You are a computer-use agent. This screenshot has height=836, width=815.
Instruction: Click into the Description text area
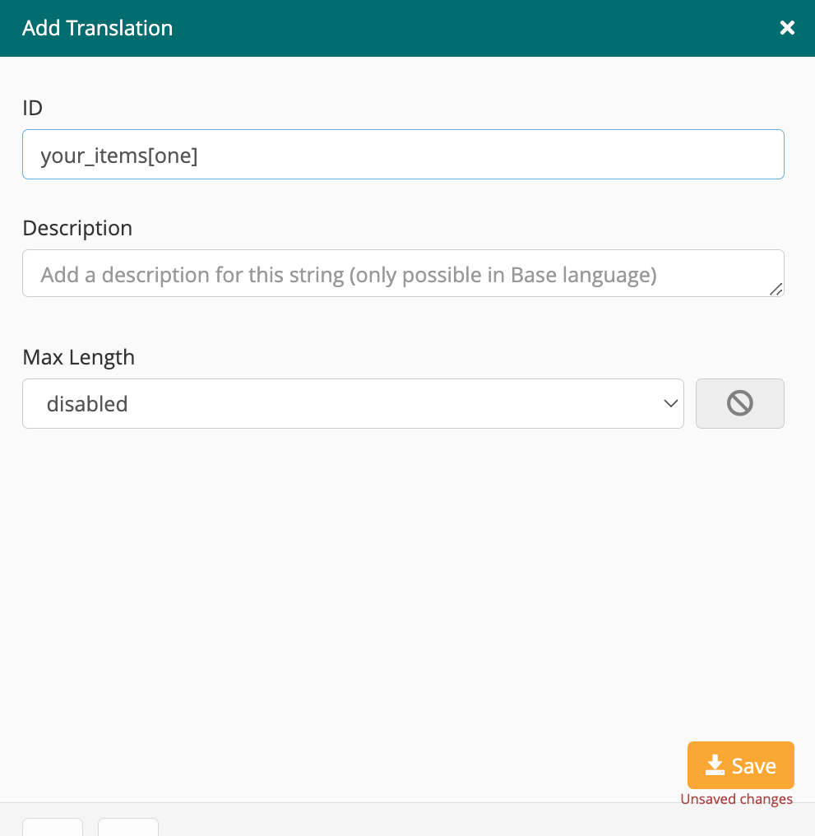coord(403,273)
